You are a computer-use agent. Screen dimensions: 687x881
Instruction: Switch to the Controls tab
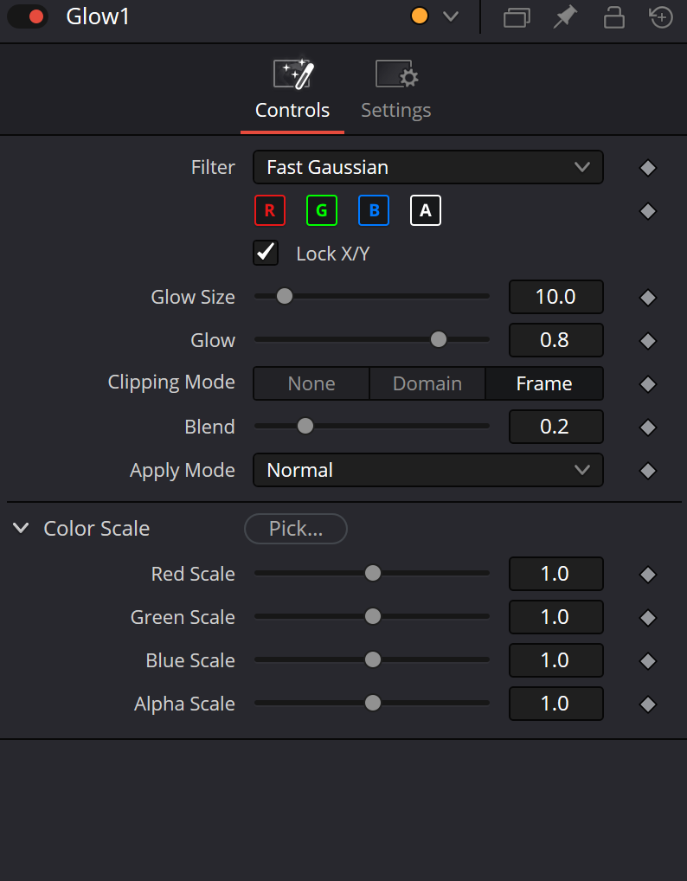[292, 89]
